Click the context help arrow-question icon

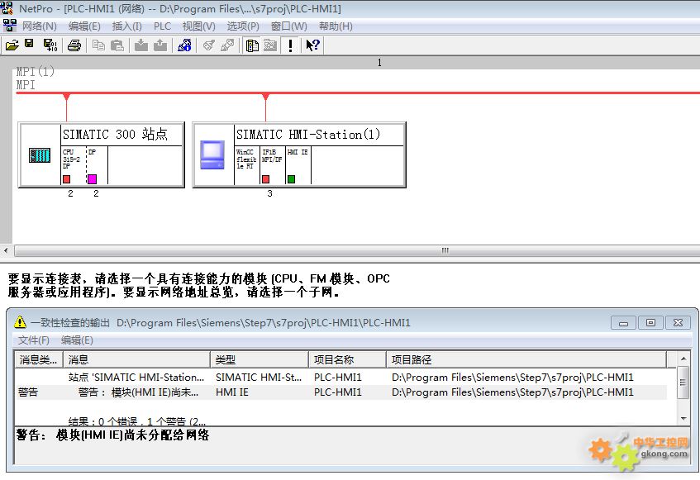coord(312,45)
